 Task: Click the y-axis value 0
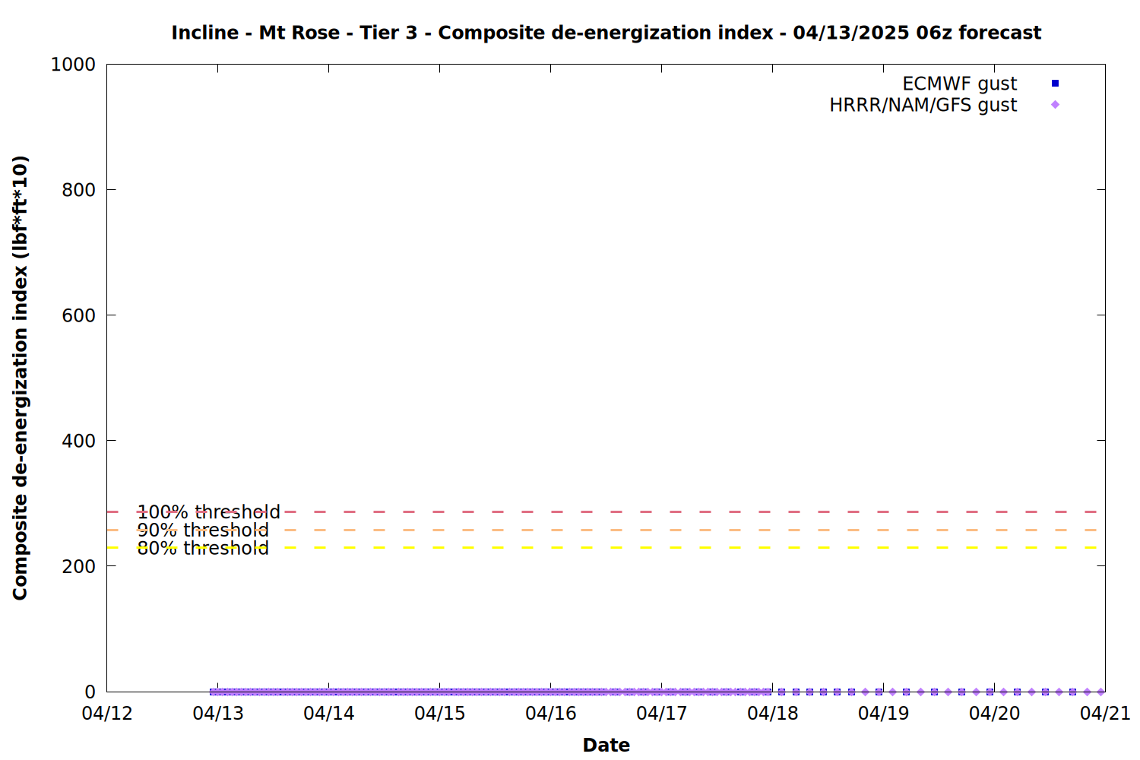[90, 692]
